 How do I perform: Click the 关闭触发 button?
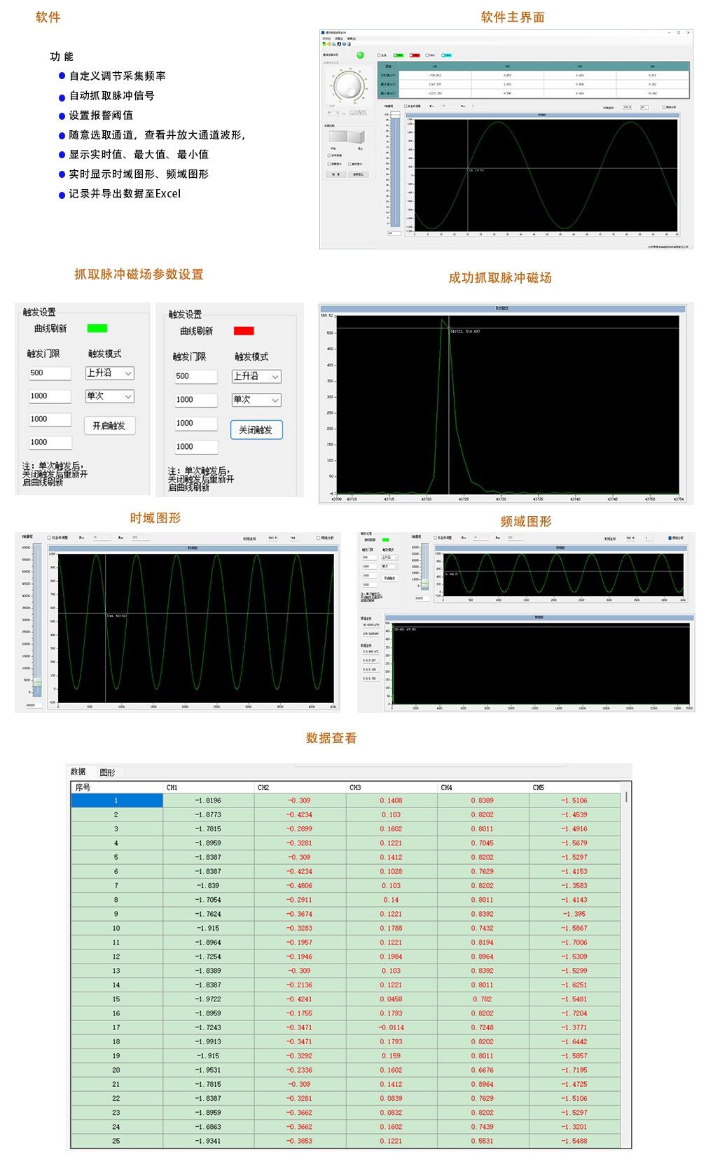point(256,430)
